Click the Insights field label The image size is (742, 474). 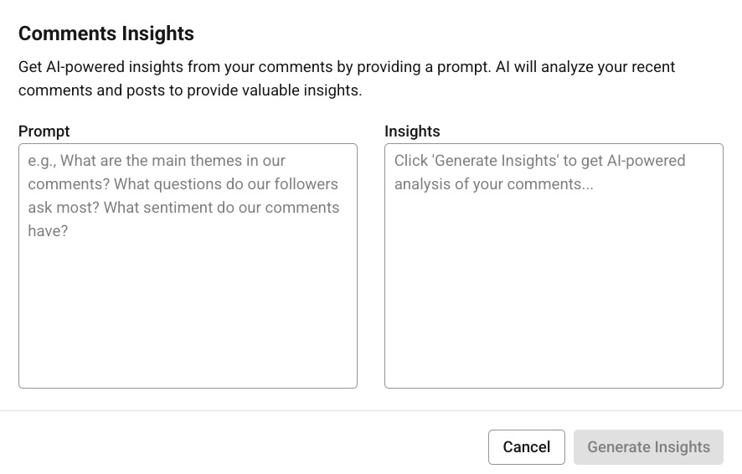(412, 131)
